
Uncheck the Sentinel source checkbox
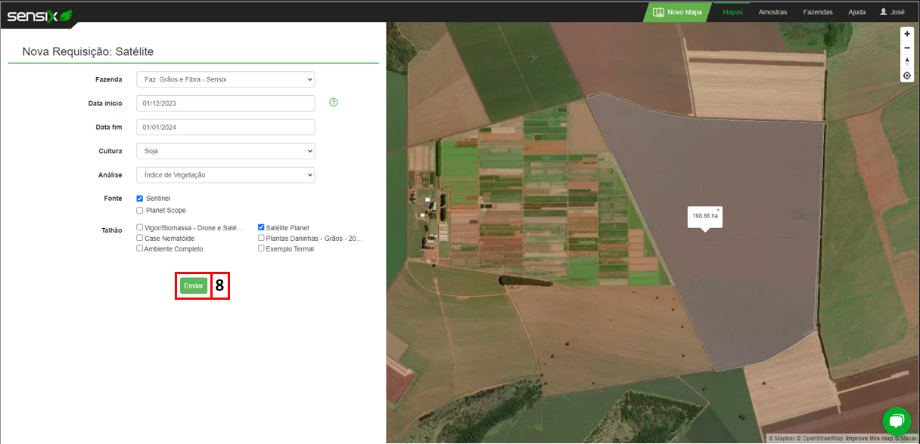point(140,199)
